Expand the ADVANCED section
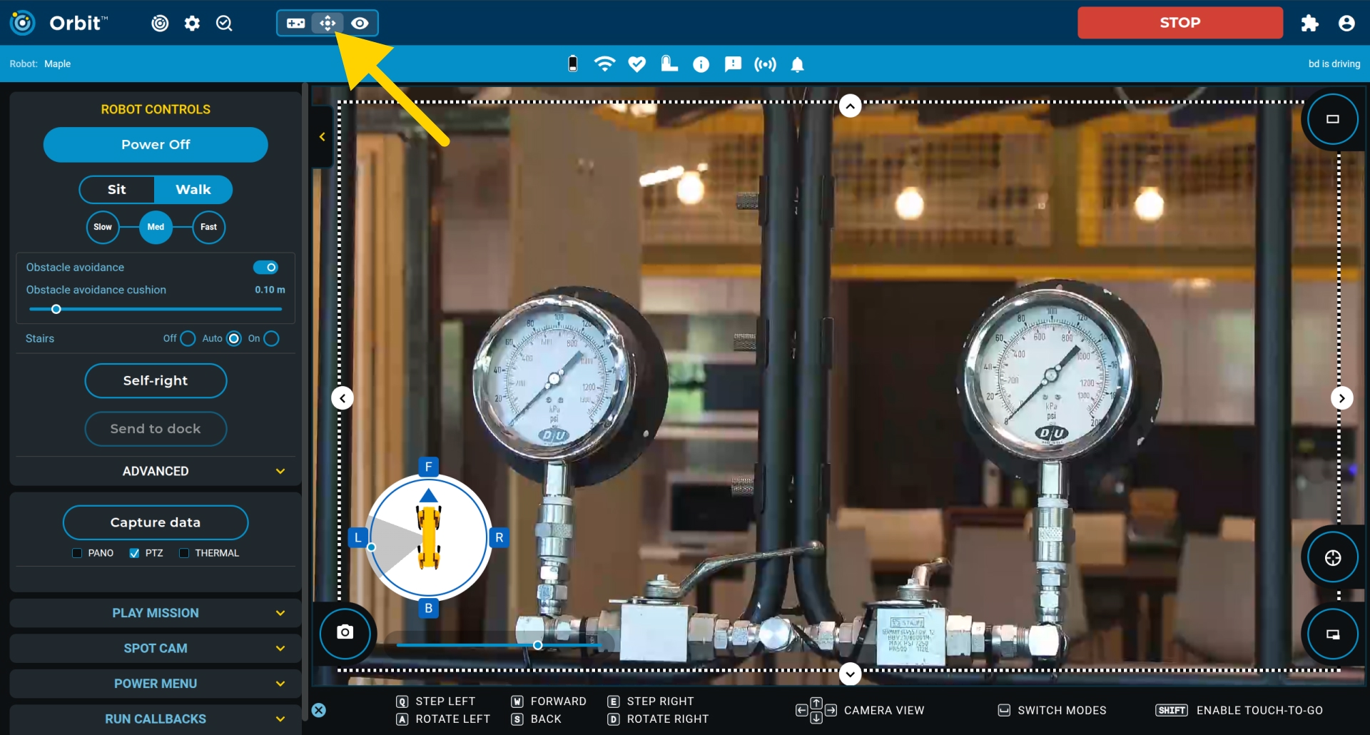1370x735 pixels. point(156,471)
